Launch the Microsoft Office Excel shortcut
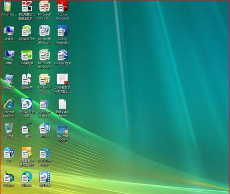The height and width of the screenshot is (194, 230). coord(45,55)
